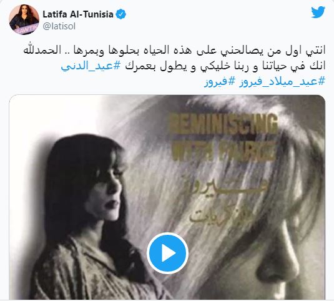The image size is (334, 301).
Task: Click the Reminiscing with Fairuz title
Action: [x=223, y=137]
